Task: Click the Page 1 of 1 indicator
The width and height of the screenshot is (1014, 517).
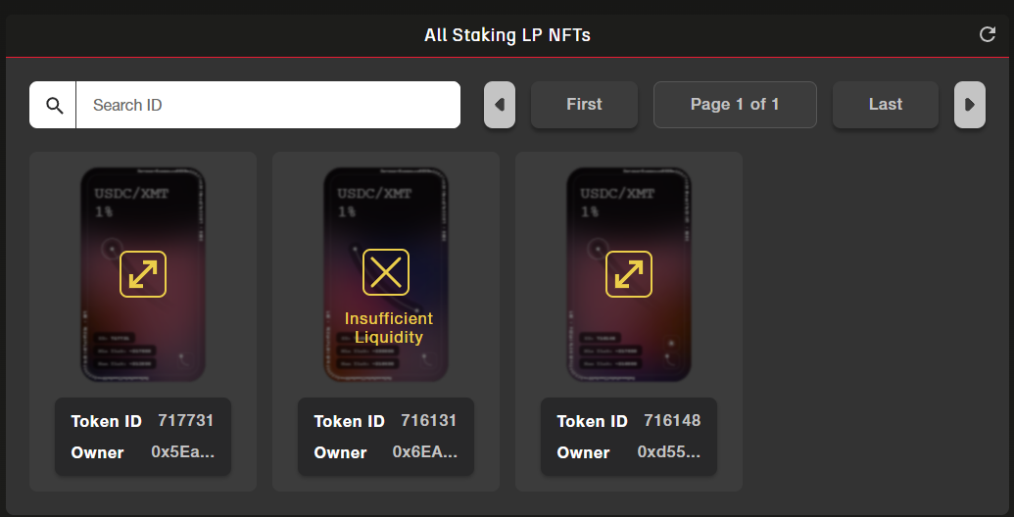Action: 735,105
